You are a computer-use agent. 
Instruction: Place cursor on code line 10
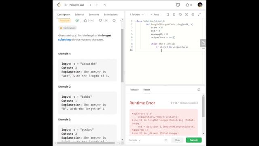(x=168, y=50)
